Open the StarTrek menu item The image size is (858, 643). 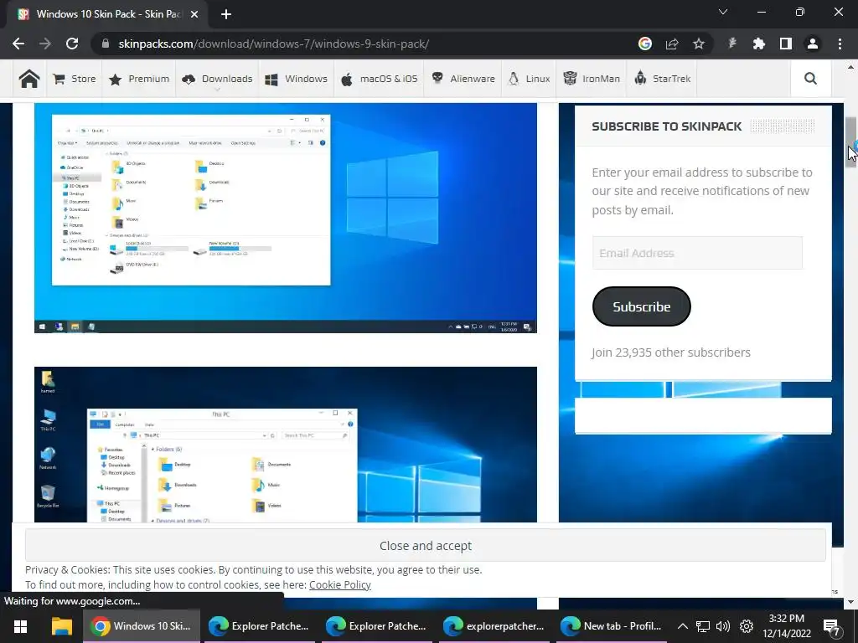(x=662, y=79)
